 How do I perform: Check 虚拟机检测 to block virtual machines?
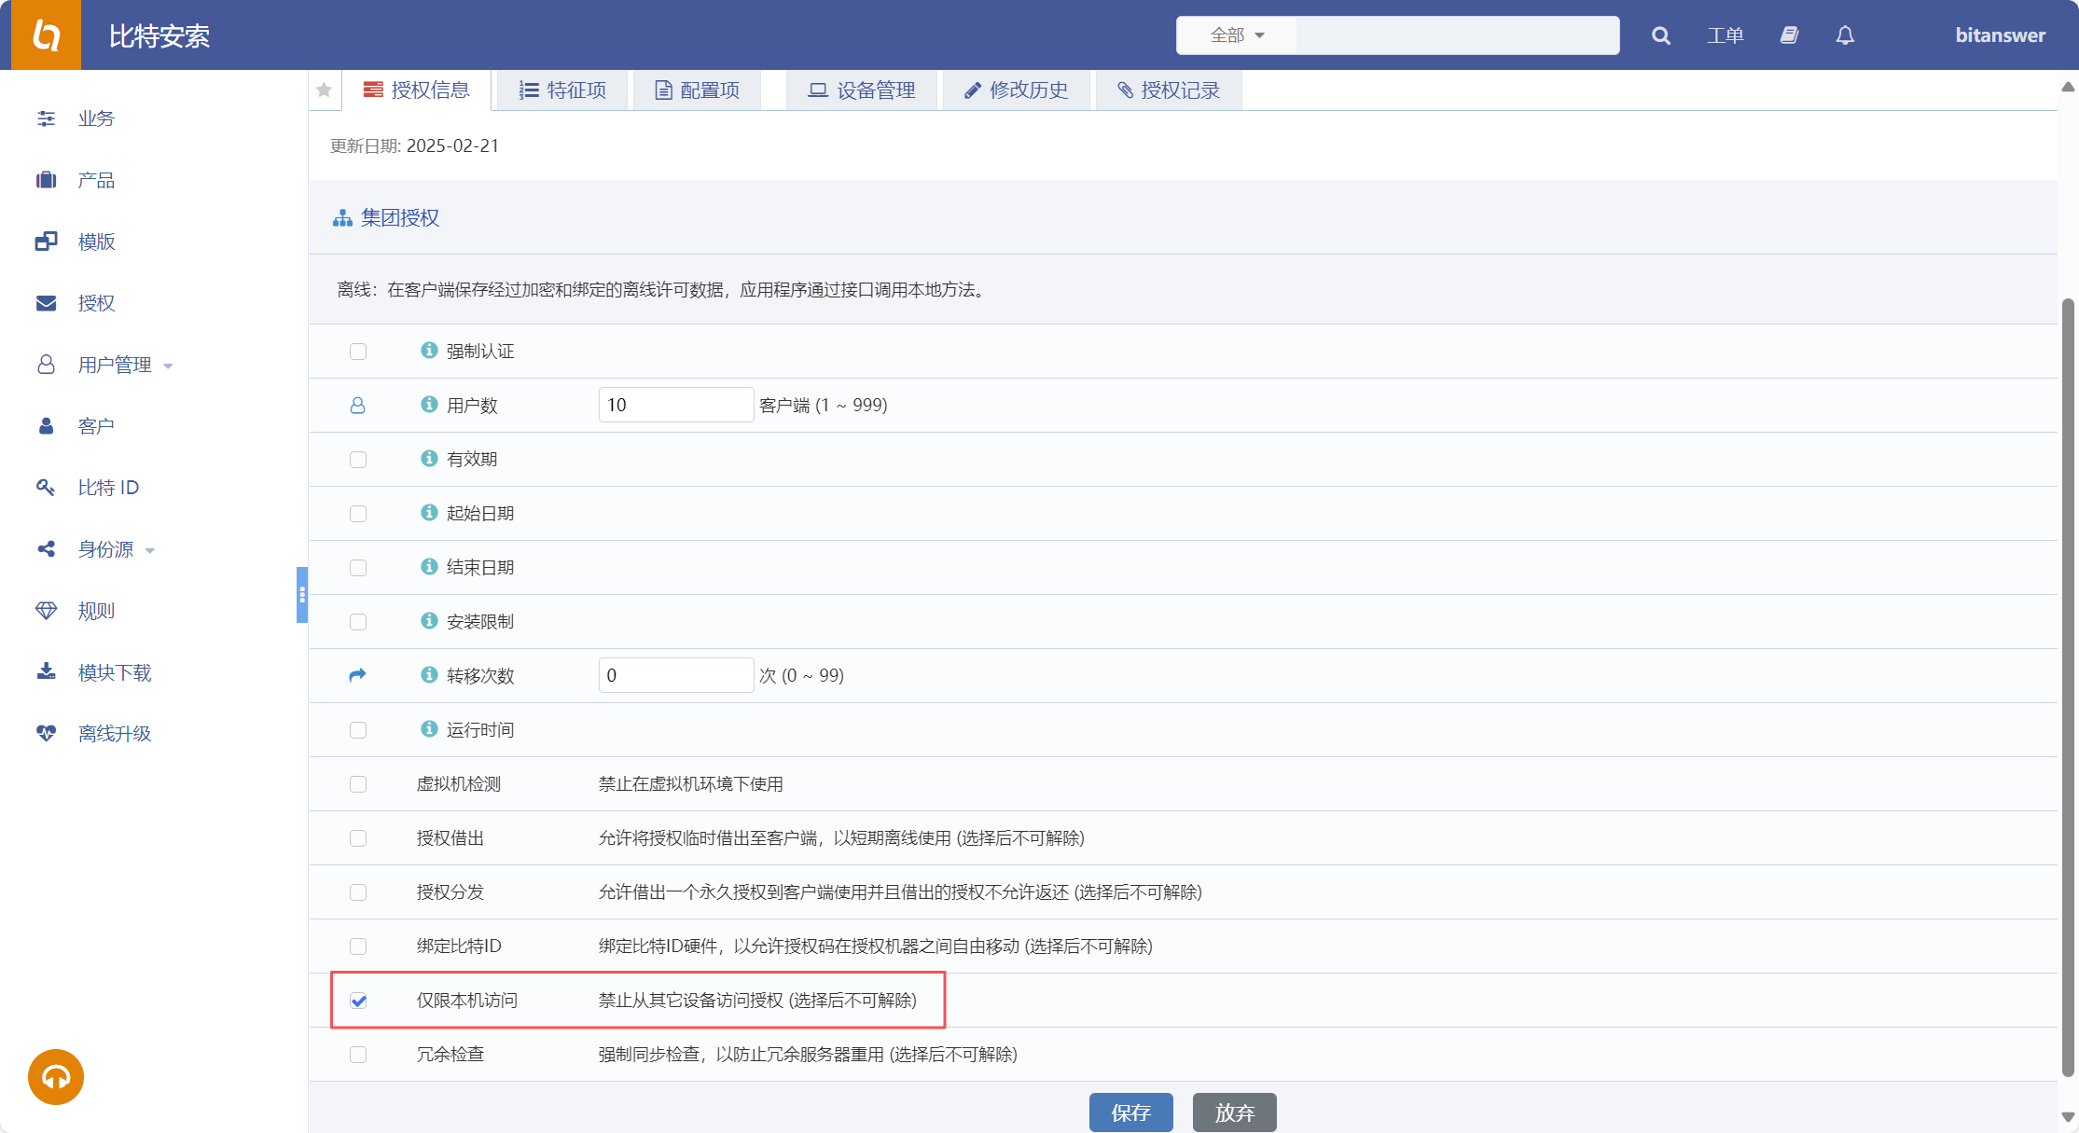pos(358,784)
